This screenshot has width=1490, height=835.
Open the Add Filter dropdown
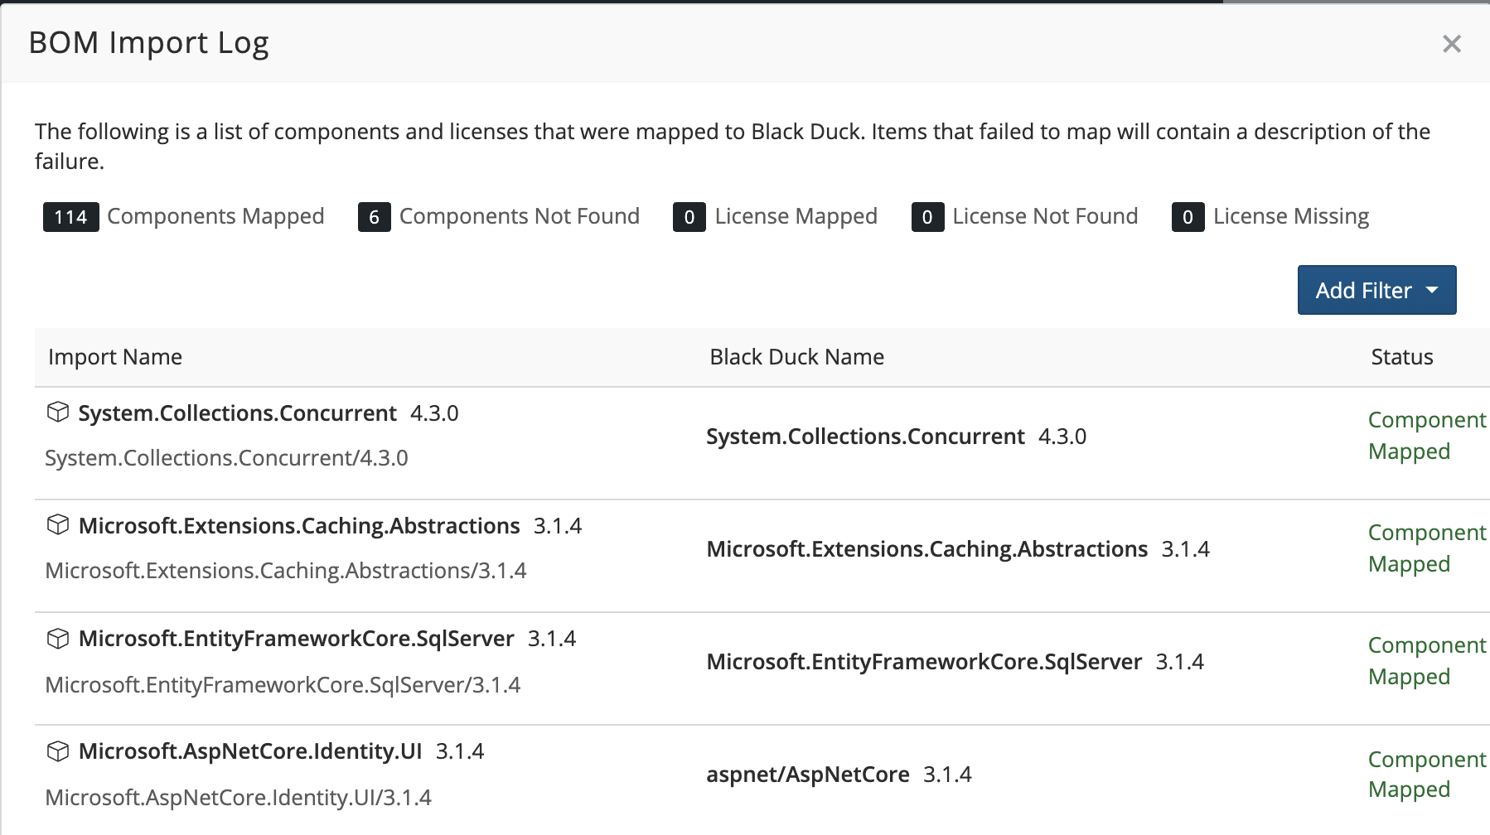pos(1376,290)
